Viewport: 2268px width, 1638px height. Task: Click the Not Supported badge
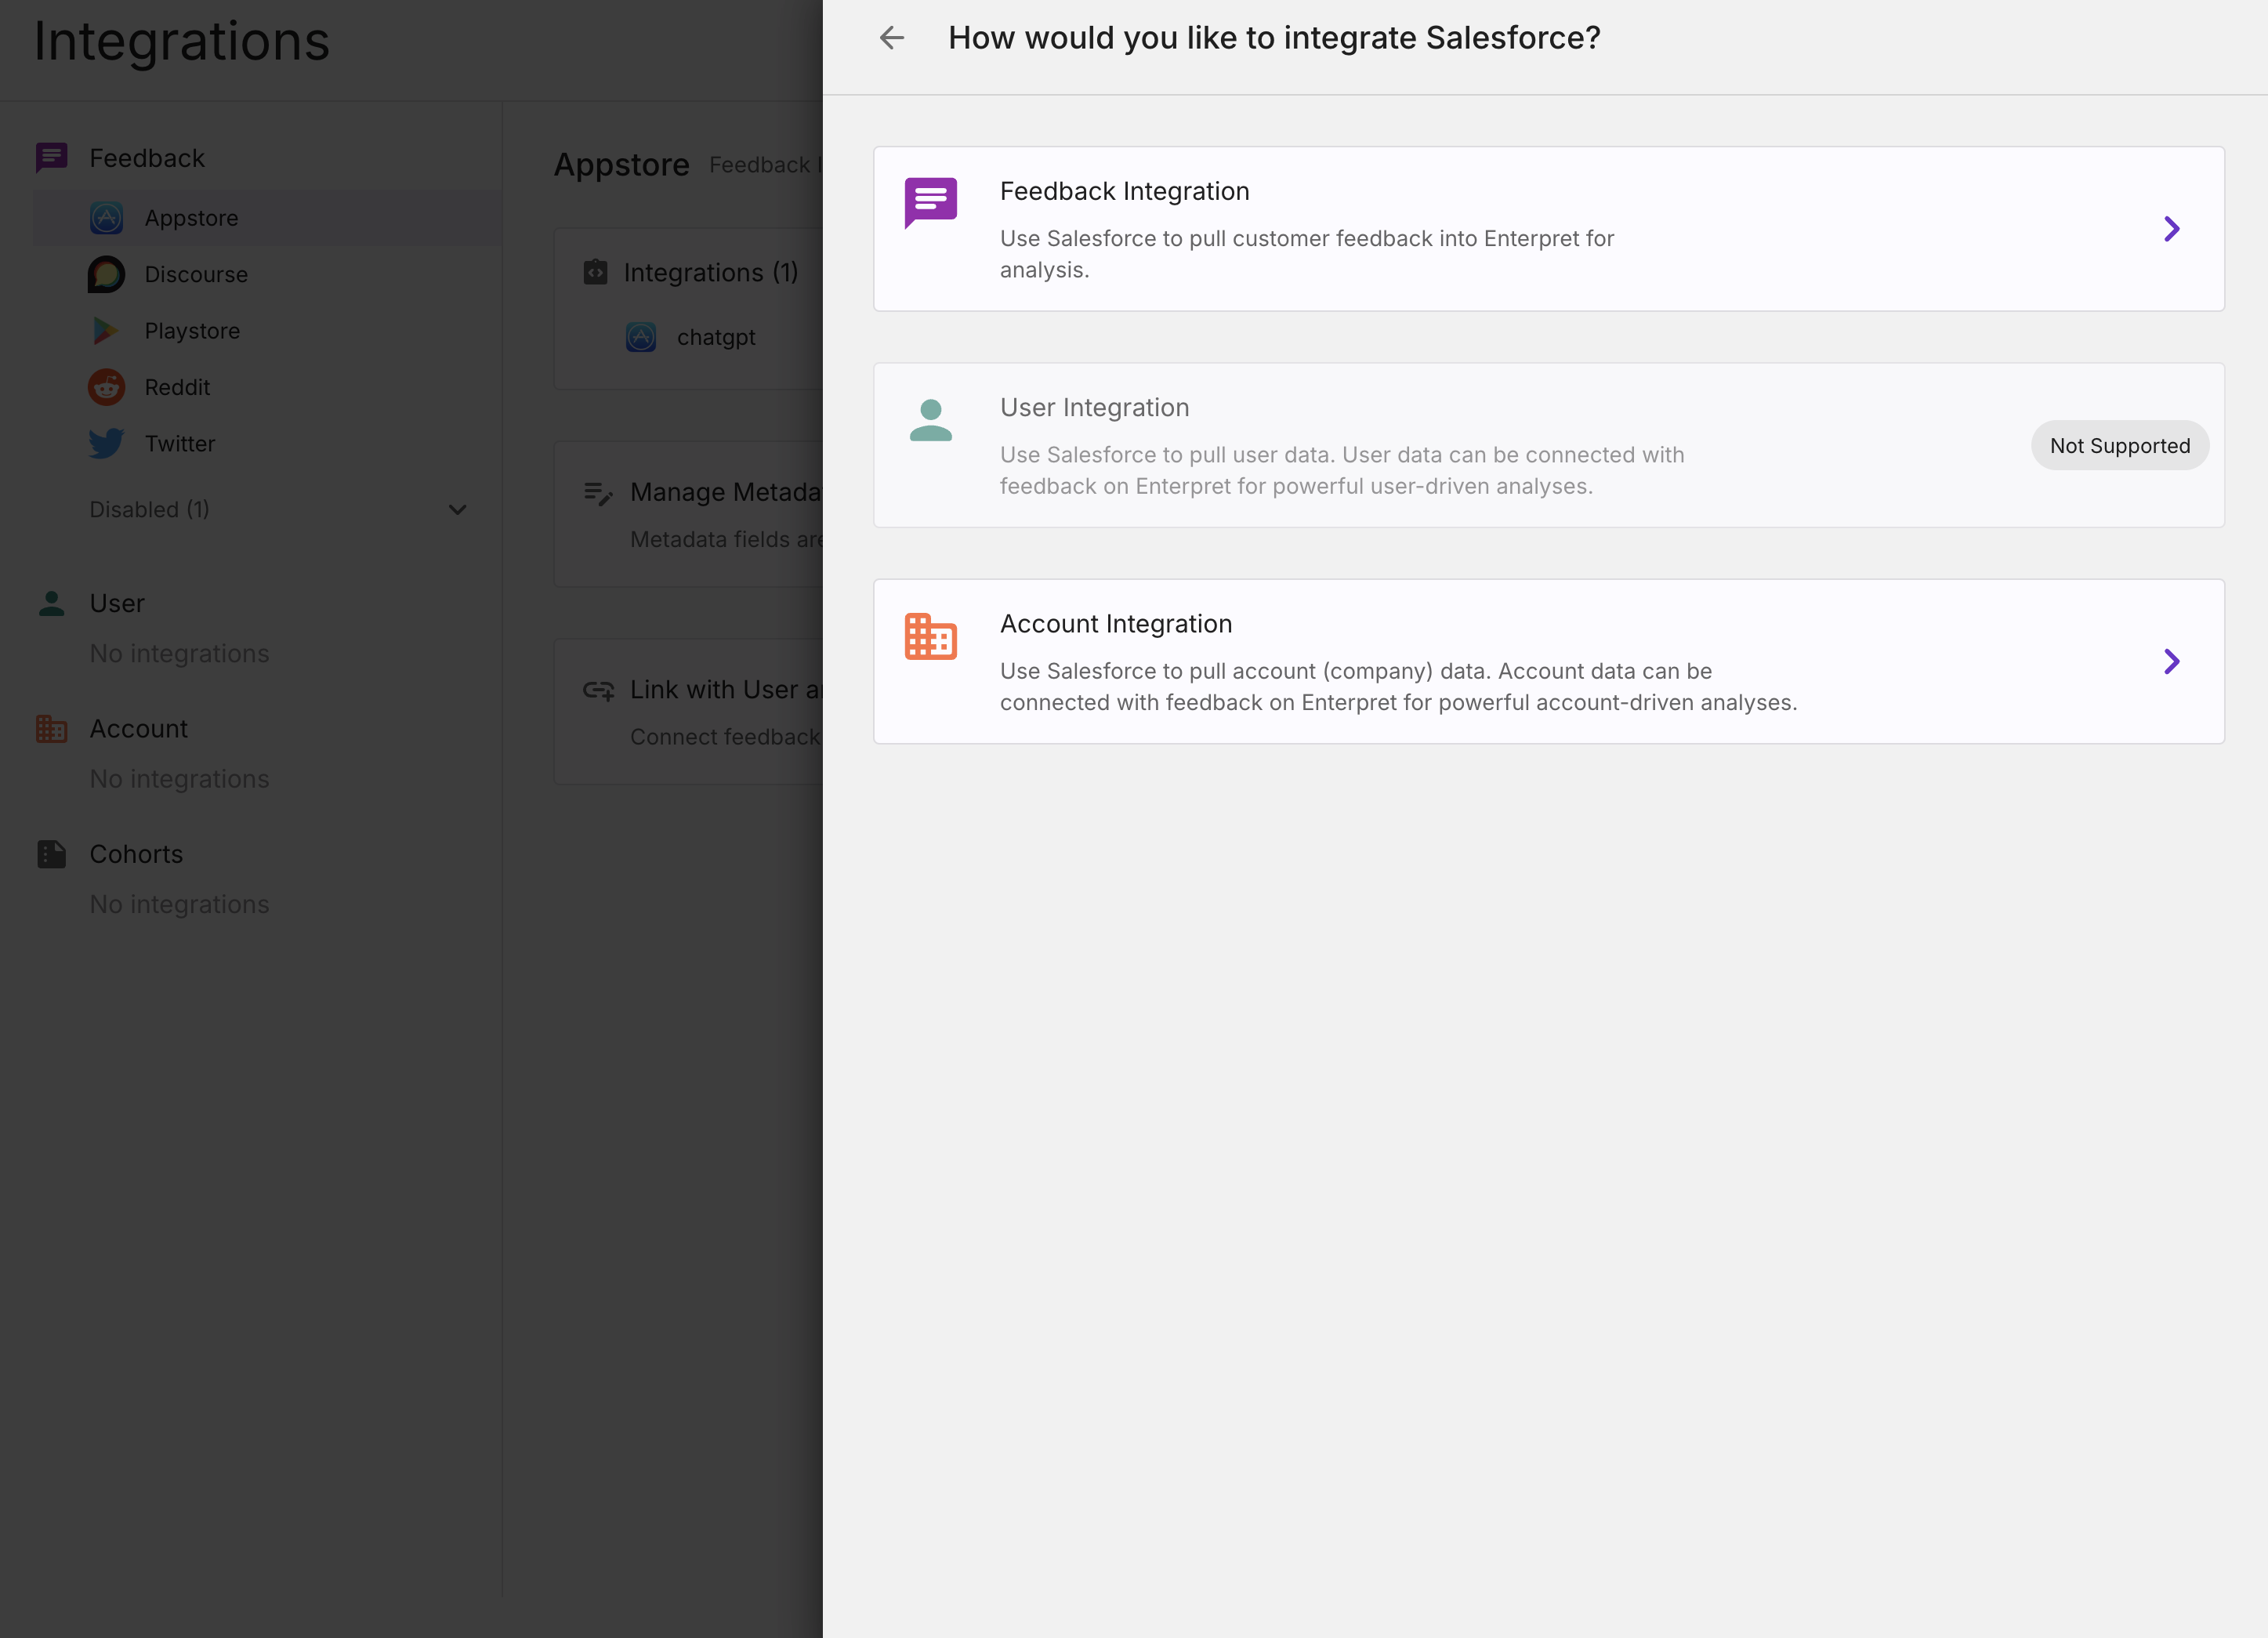click(2119, 446)
